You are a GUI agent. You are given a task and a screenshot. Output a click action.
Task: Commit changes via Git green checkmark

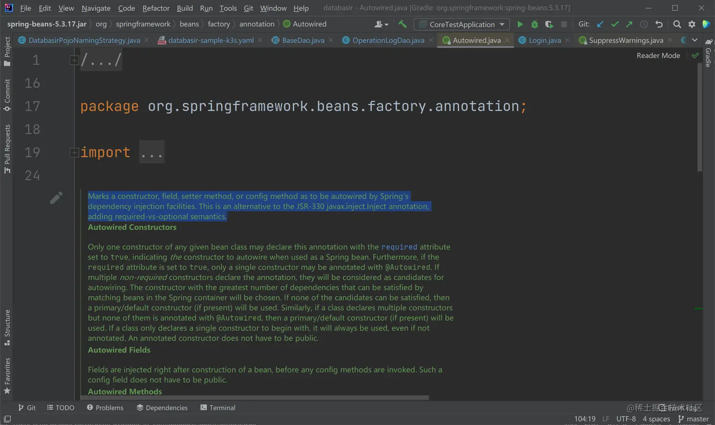coord(615,24)
